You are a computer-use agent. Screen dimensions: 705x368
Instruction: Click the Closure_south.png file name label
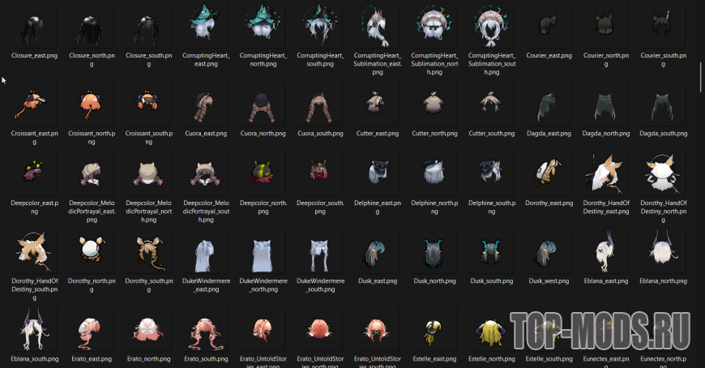pyautogui.click(x=148, y=59)
